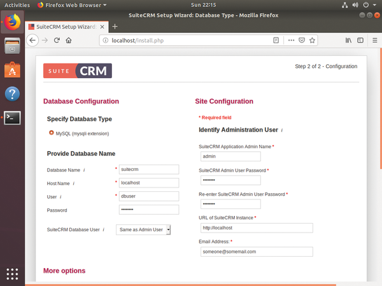This screenshot has height=286, width=382.
Task: Go to the Firefox home page
Action: point(69,41)
